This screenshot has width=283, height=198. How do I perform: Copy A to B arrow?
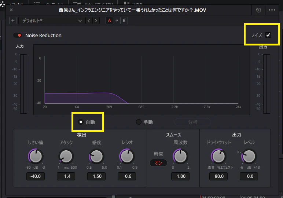pos(117,21)
